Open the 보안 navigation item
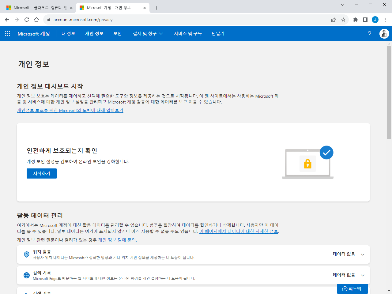Viewport: 392px width, 294px height. [x=118, y=34]
